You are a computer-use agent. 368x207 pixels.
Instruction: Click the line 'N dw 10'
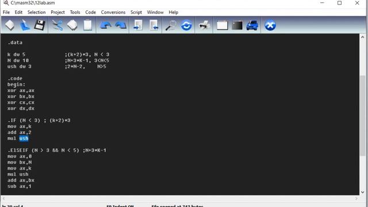click(18, 60)
